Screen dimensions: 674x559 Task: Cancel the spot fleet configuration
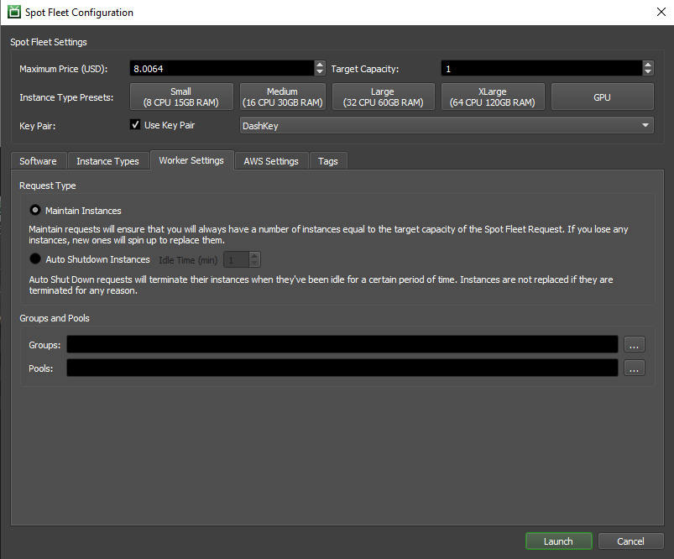coord(630,541)
